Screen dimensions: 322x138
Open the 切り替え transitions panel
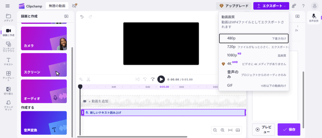tap(8, 91)
